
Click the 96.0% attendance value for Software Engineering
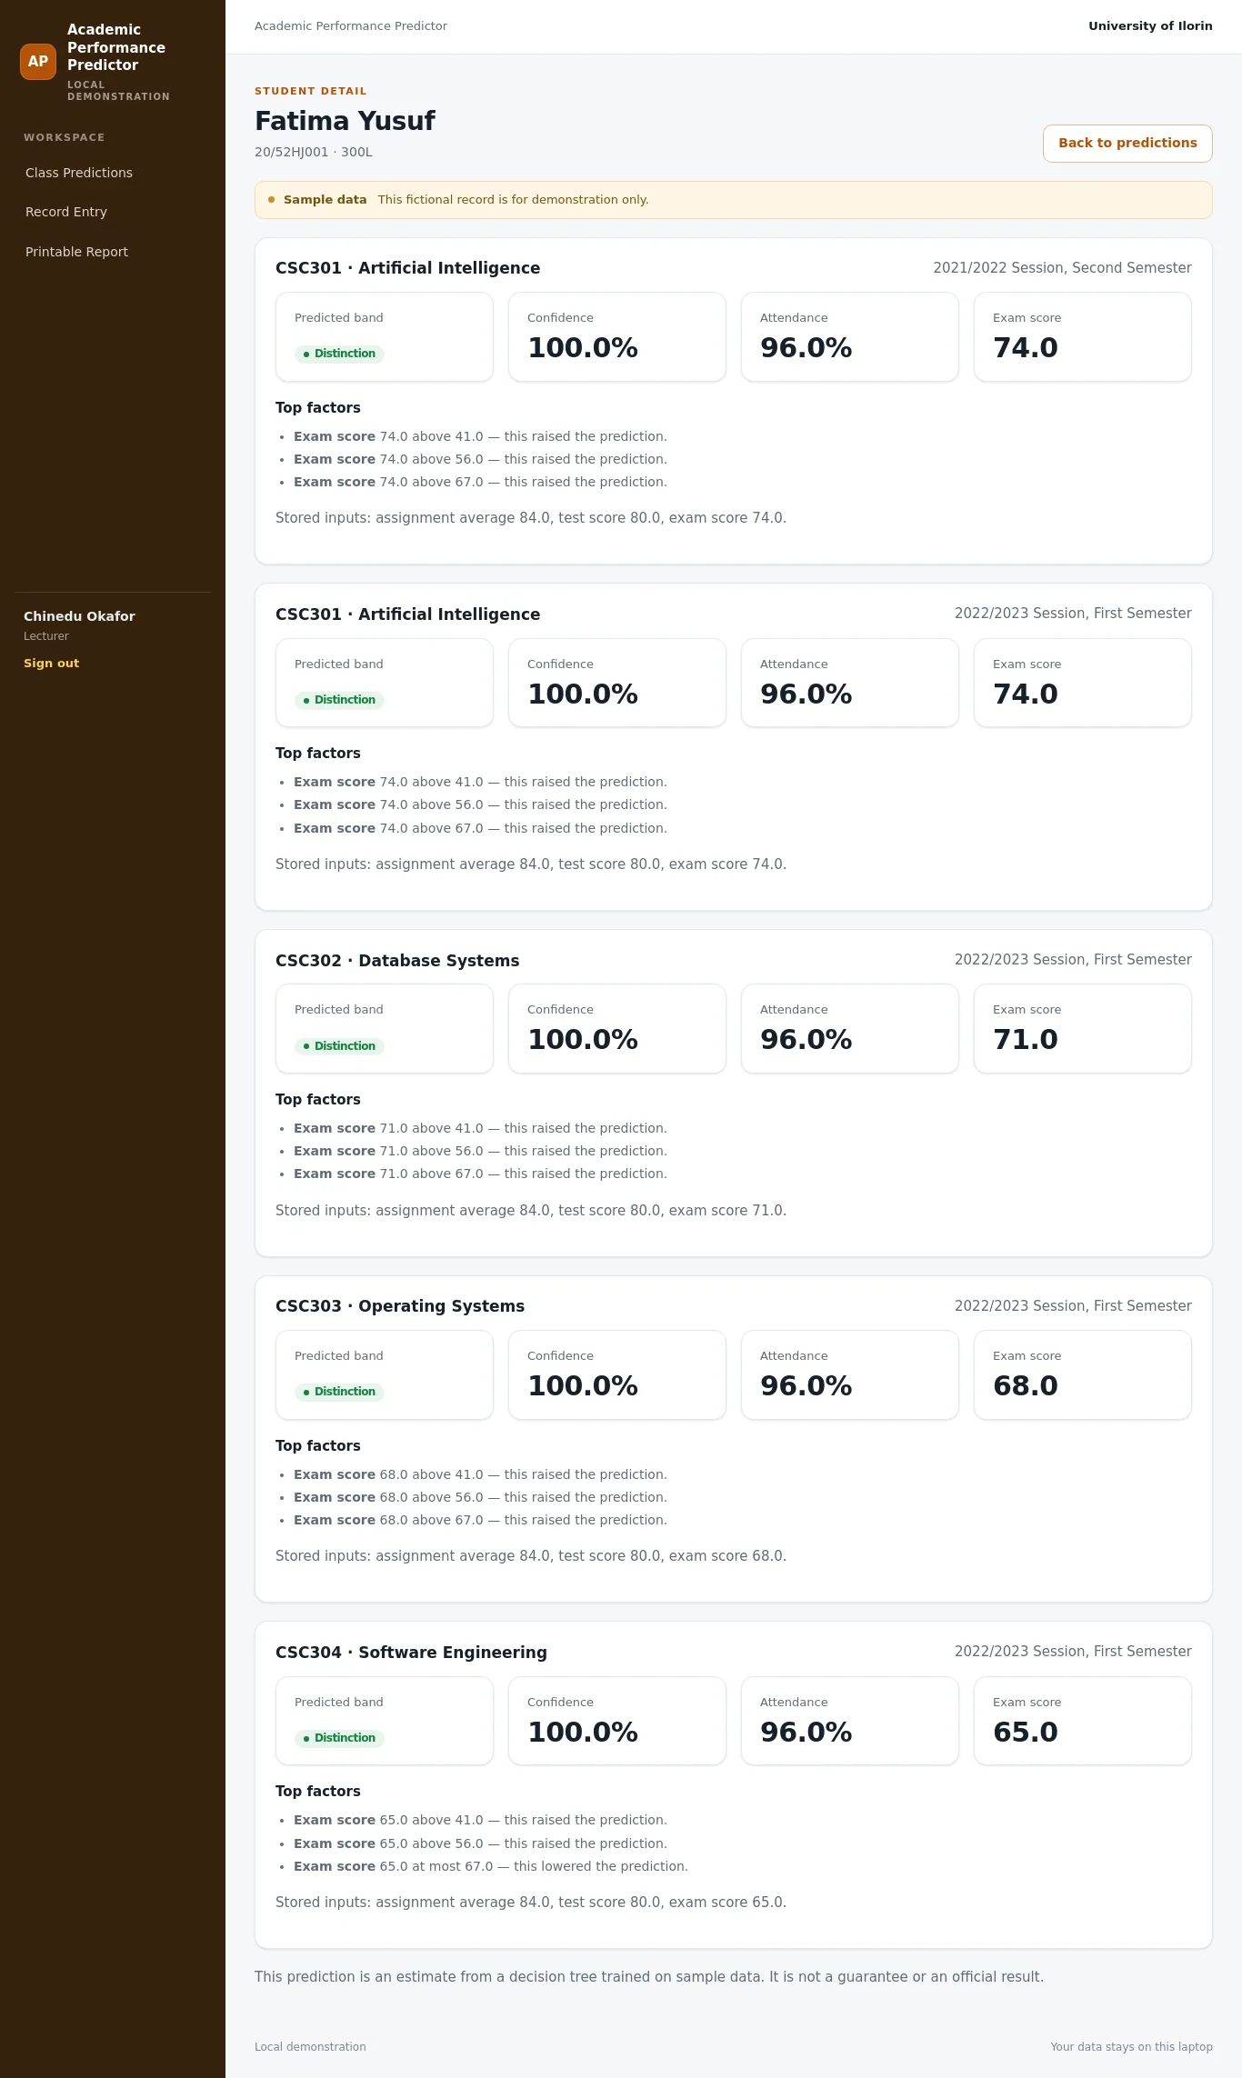click(x=806, y=1733)
